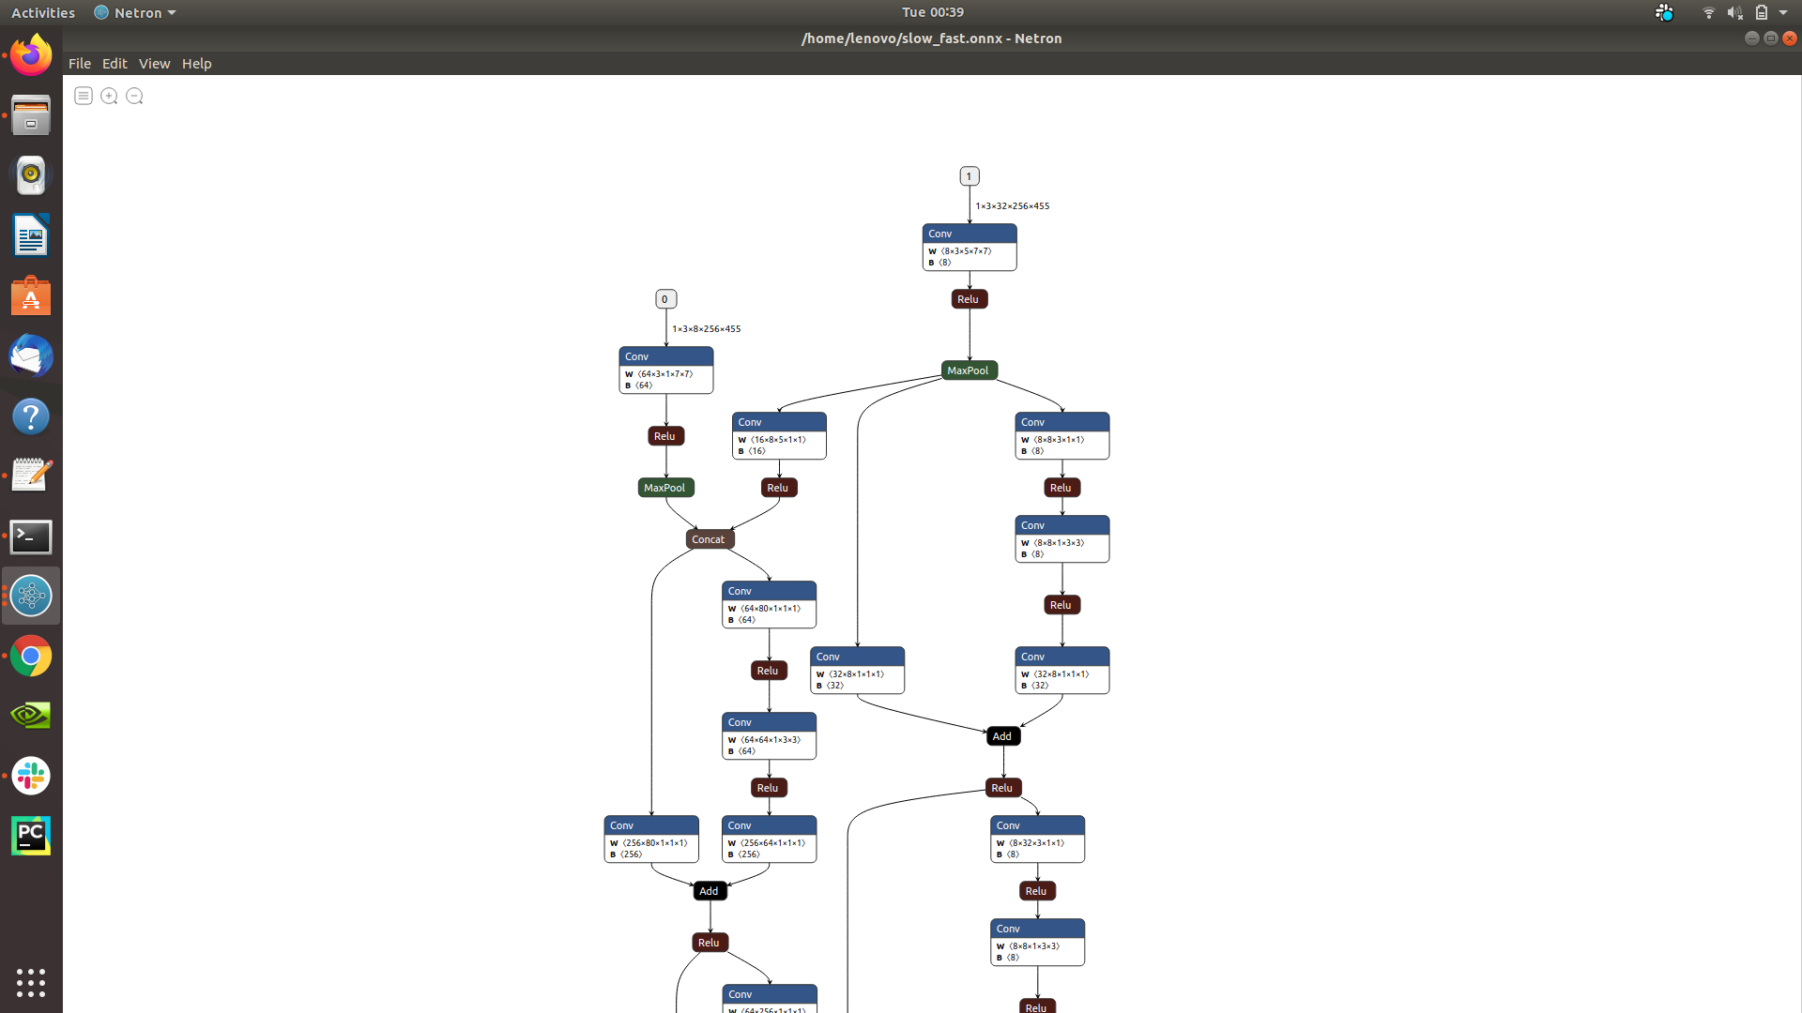Open the File menu
This screenshot has height=1013, width=1802.
pyautogui.click(x=79, y=63)
